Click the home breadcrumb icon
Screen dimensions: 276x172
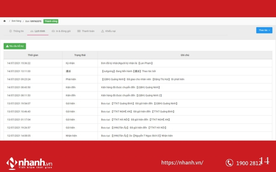coord(5,21)
